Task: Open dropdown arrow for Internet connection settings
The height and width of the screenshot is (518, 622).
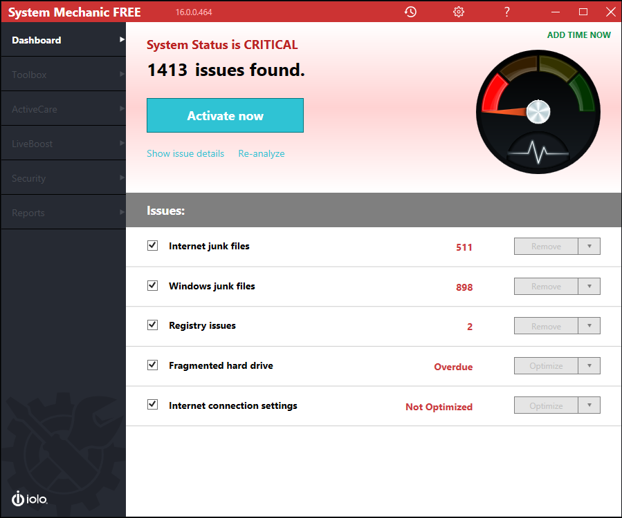Action: click(589, 405)
